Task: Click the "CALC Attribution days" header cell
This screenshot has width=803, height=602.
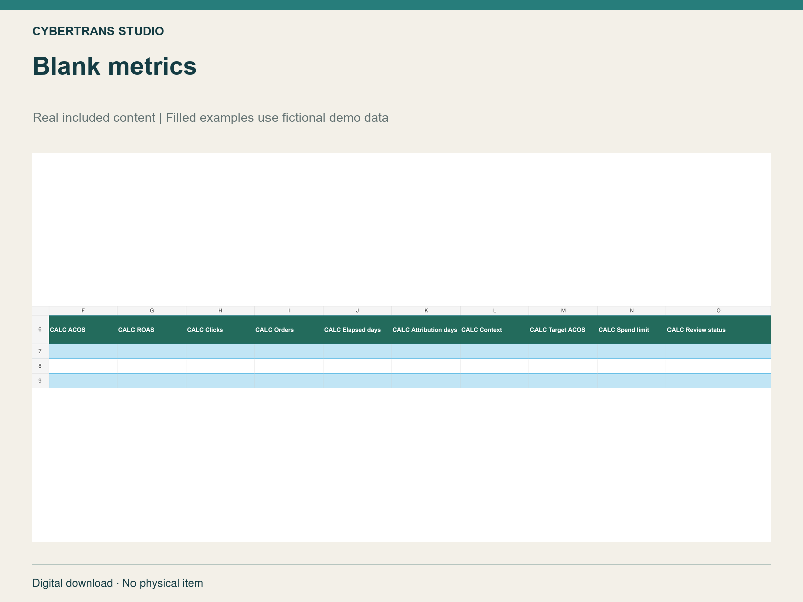Action: pos(426,330)
